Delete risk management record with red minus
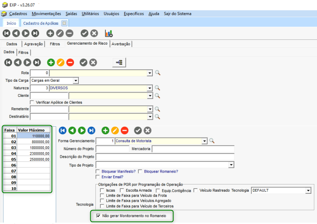Viewport: 317px width, 224px height. [70, 63]
